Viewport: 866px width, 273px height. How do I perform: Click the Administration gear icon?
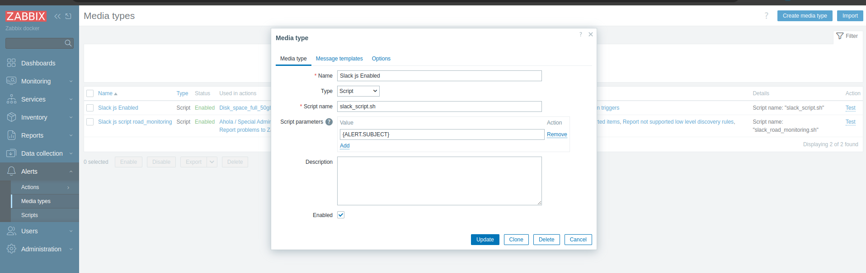click(11, 249)
